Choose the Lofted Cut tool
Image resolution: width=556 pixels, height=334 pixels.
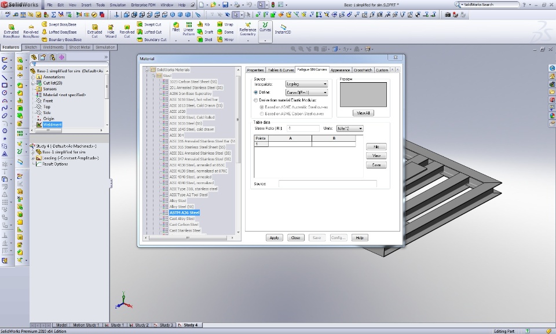pos(149,32)
